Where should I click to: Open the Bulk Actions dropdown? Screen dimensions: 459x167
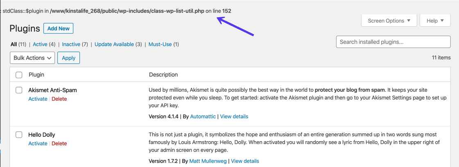[32, 58]
